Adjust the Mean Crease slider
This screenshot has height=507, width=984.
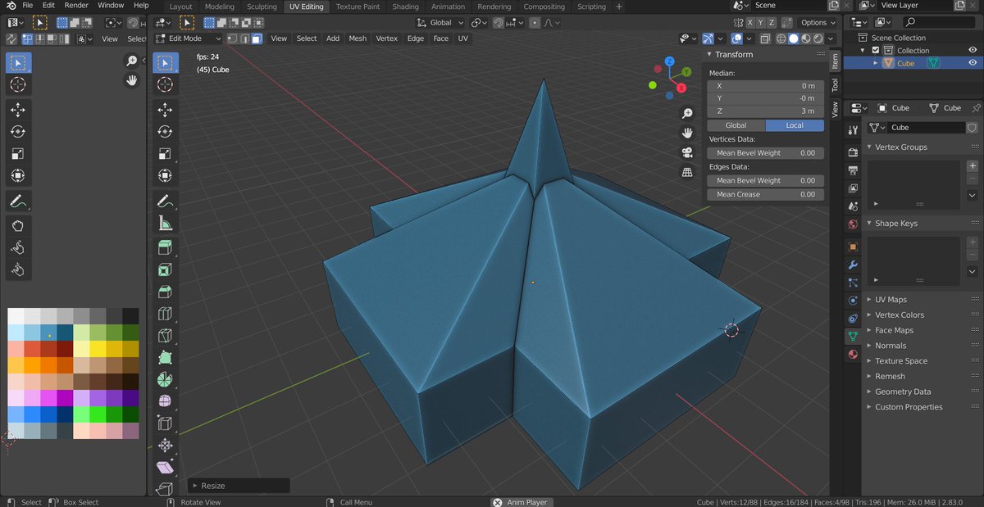pos(766,195)
